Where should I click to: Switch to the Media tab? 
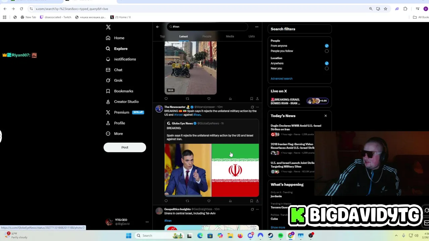coord(230,36)
